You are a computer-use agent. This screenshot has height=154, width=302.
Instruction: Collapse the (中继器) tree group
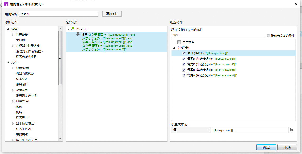tap(174, 48)
